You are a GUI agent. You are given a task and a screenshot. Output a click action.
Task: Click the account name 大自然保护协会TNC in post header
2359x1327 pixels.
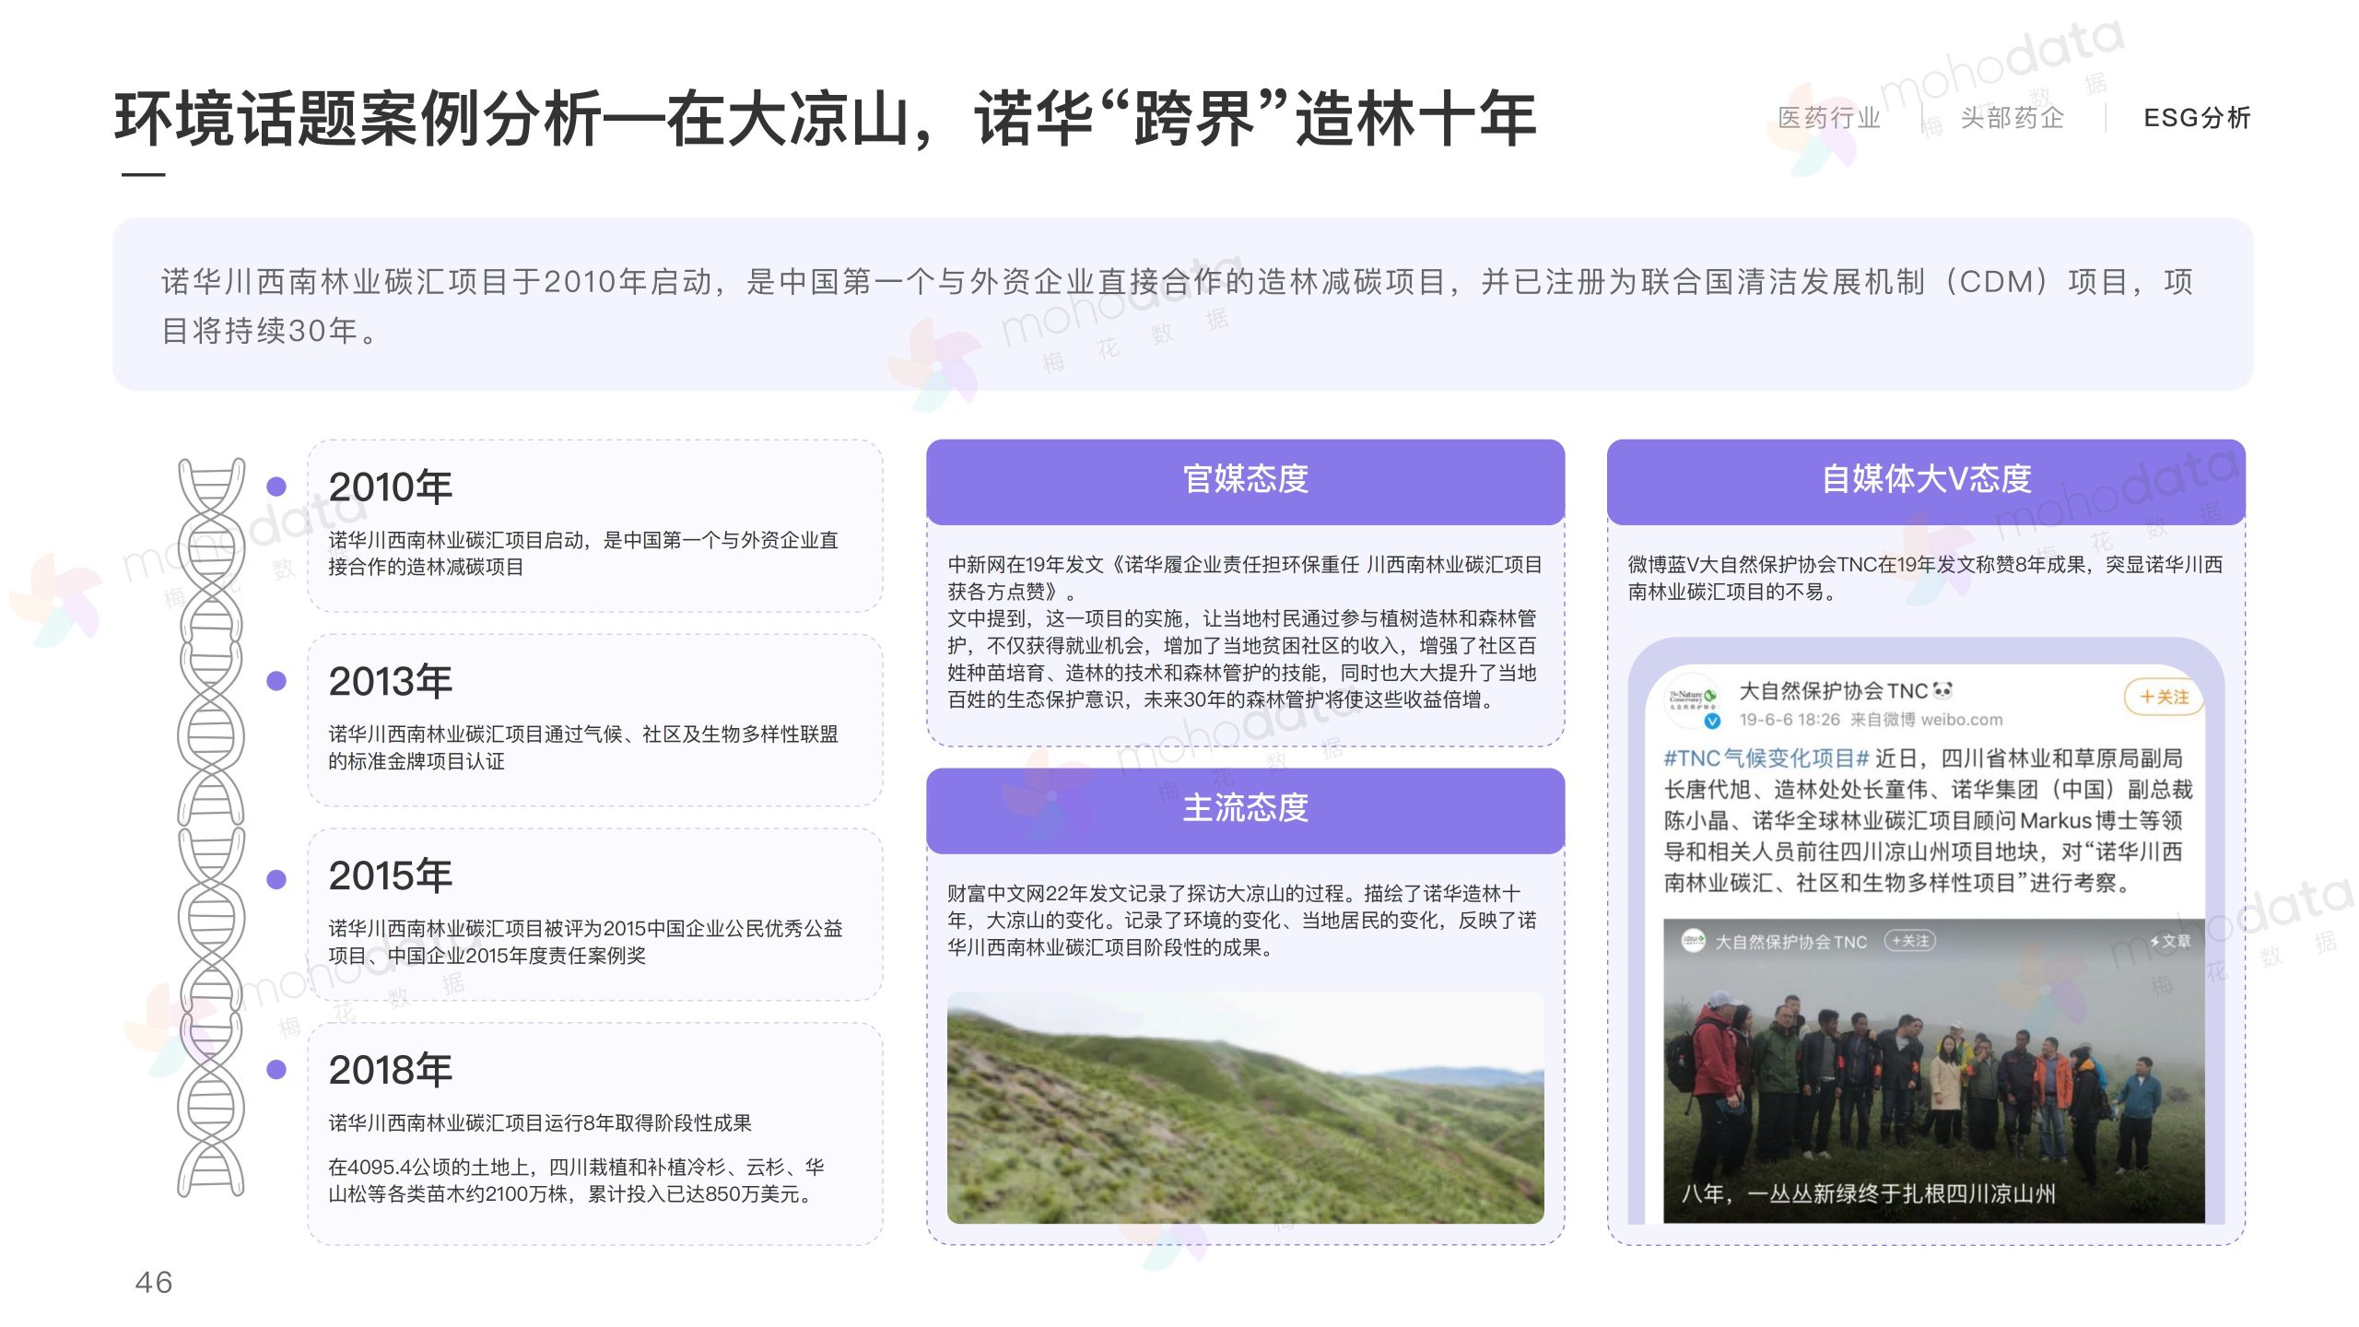point(1834,691)
